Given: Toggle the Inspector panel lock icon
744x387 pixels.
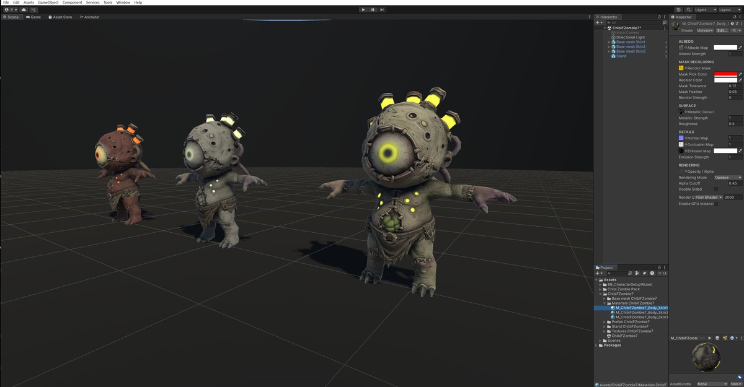Looking at the screenshot, I should [x=735, y=17].
